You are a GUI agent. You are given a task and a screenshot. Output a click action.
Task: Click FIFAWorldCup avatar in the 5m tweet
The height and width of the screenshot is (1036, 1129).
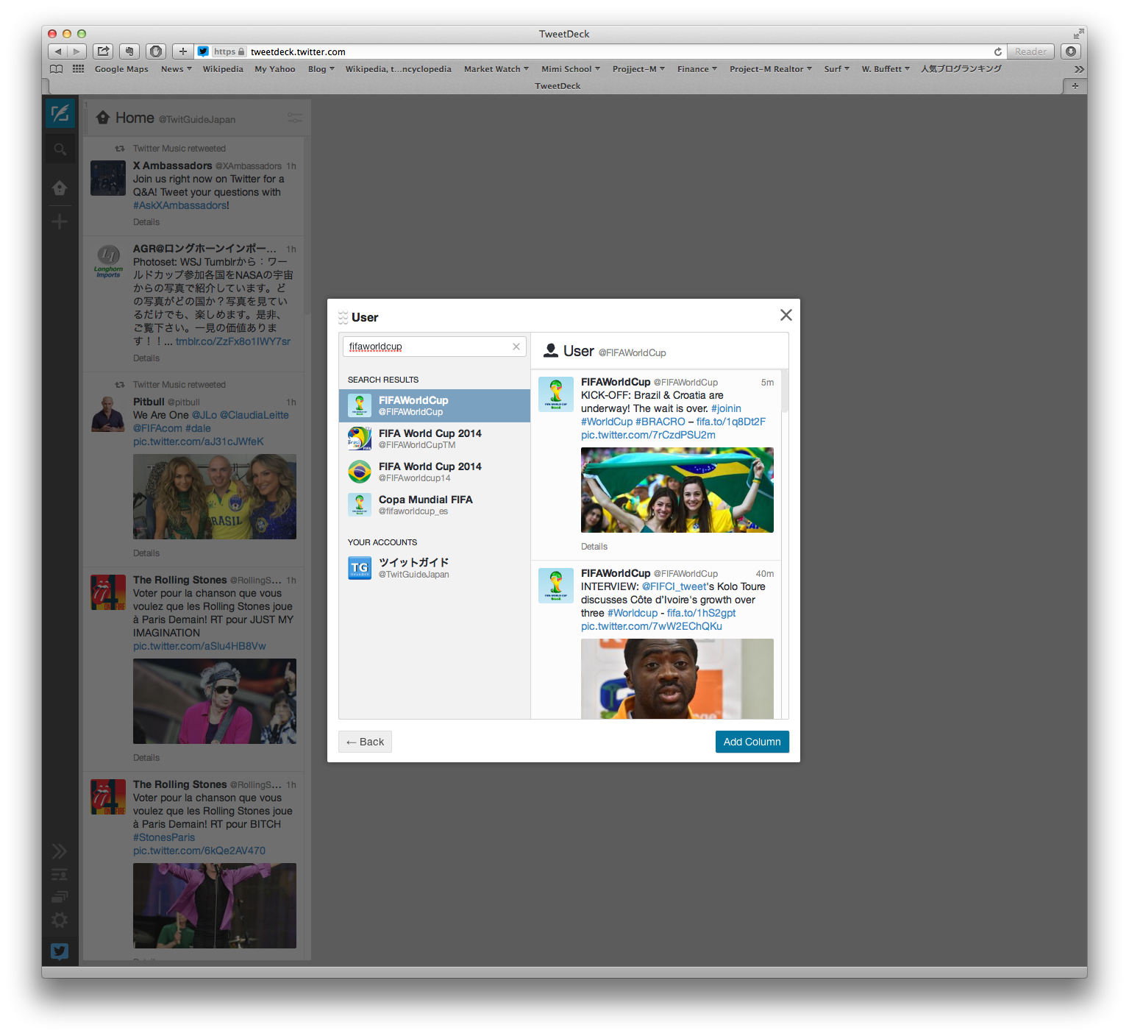pos(556,394)
